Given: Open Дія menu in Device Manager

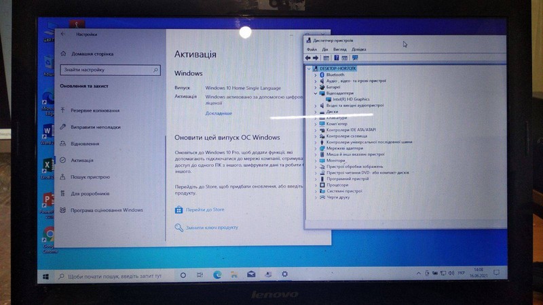Looking at the screenshot, I should point(325,49).
